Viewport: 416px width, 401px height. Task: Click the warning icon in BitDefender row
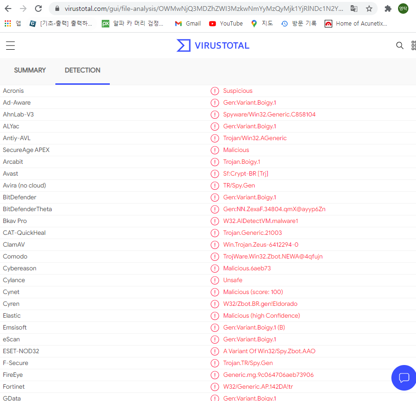[215, 197]
